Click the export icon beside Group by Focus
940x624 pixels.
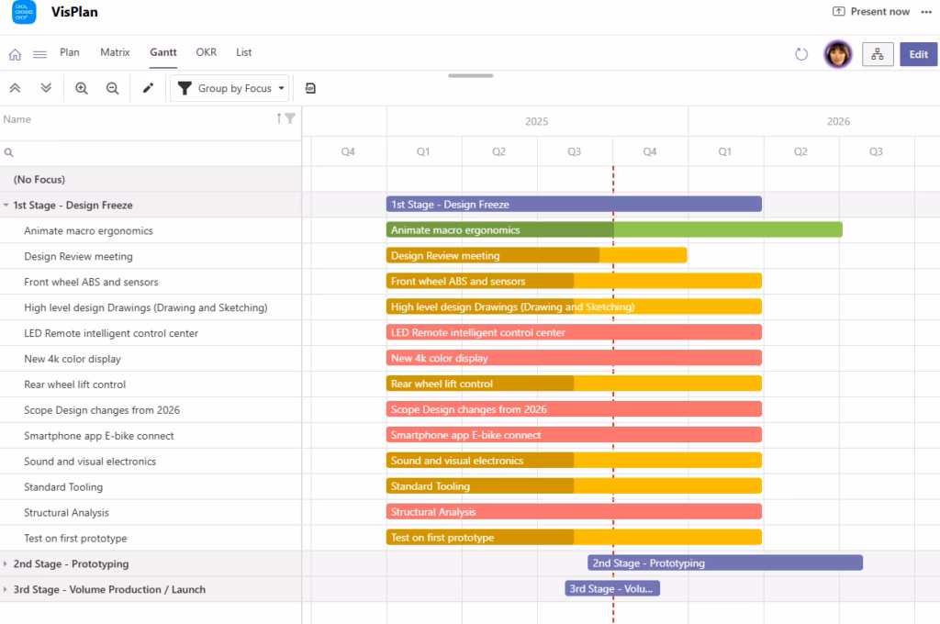[x=310, y=88]
